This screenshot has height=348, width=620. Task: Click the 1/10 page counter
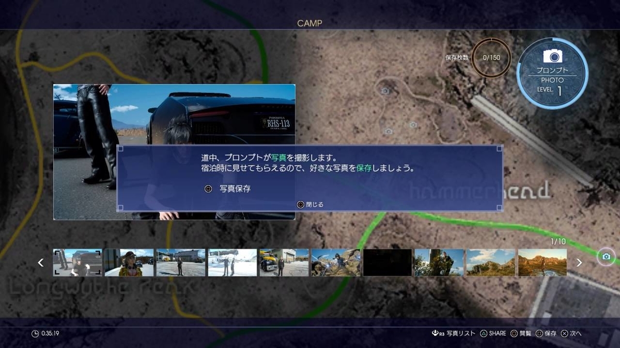(x=559, y=241)
